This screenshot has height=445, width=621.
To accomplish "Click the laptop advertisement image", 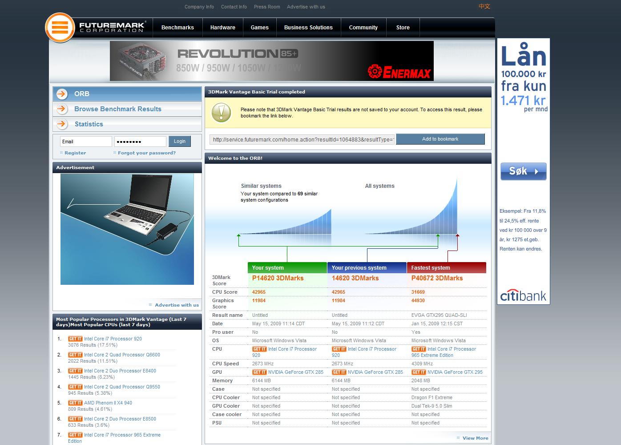I will 127,229.
